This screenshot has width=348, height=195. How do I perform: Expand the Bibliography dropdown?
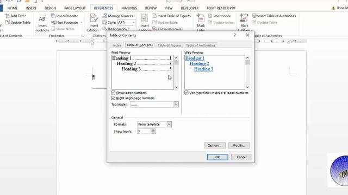[x=129, y=29]
